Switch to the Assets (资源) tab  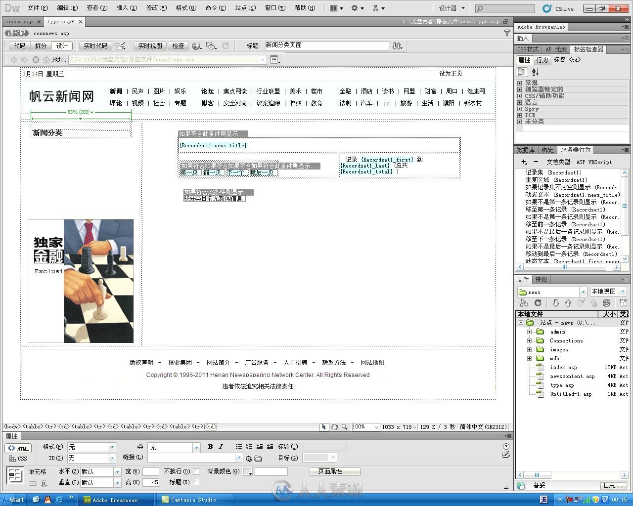[542, 279]
